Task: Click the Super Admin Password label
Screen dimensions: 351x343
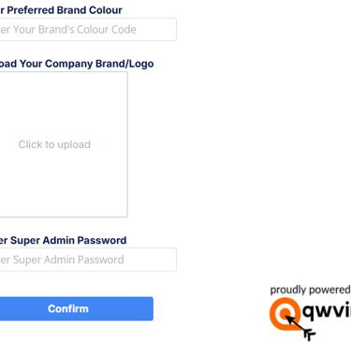Action: pyautogui.click(x=64, y=240)
